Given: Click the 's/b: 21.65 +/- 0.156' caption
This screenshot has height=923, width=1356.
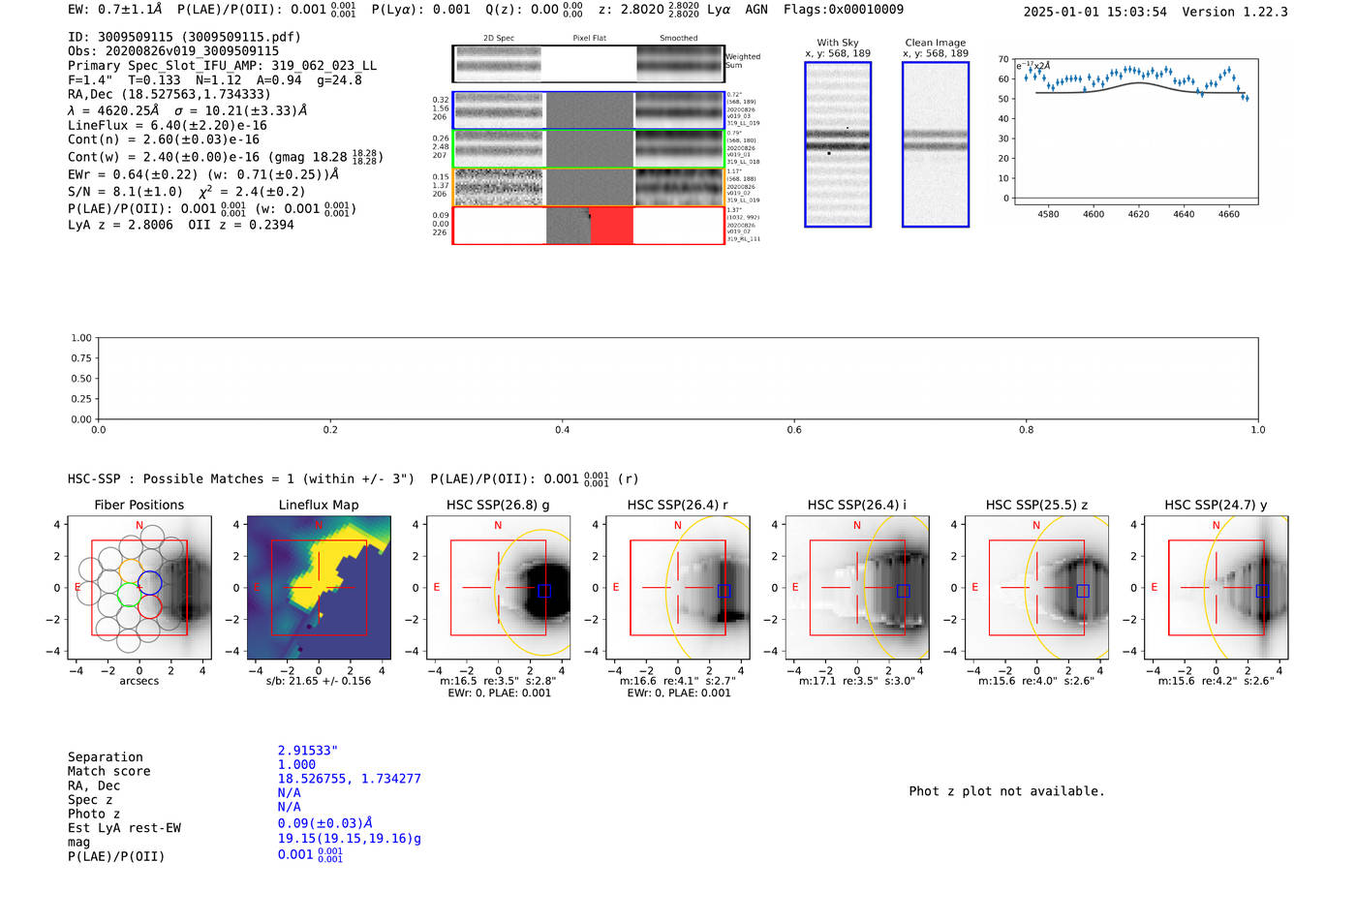Looking at the screenshot, I should (319, 681).
